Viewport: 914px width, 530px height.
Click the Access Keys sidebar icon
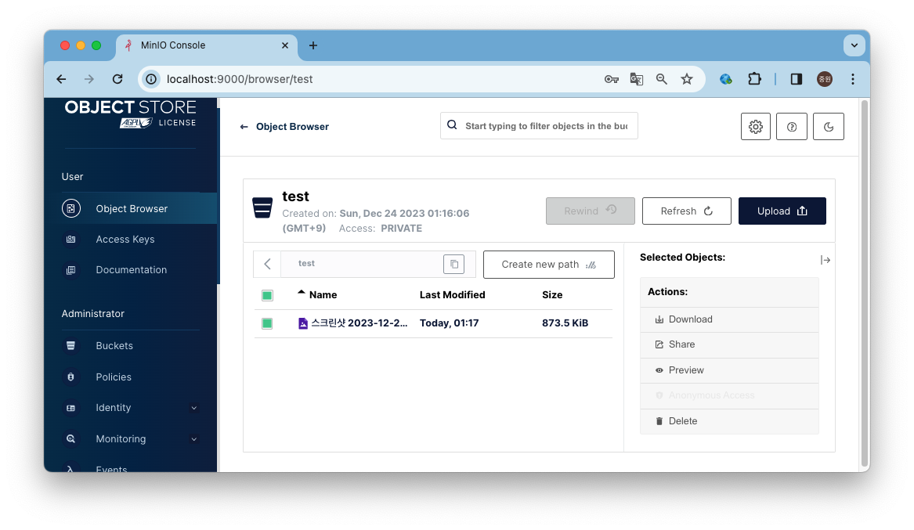pos(71,240)
